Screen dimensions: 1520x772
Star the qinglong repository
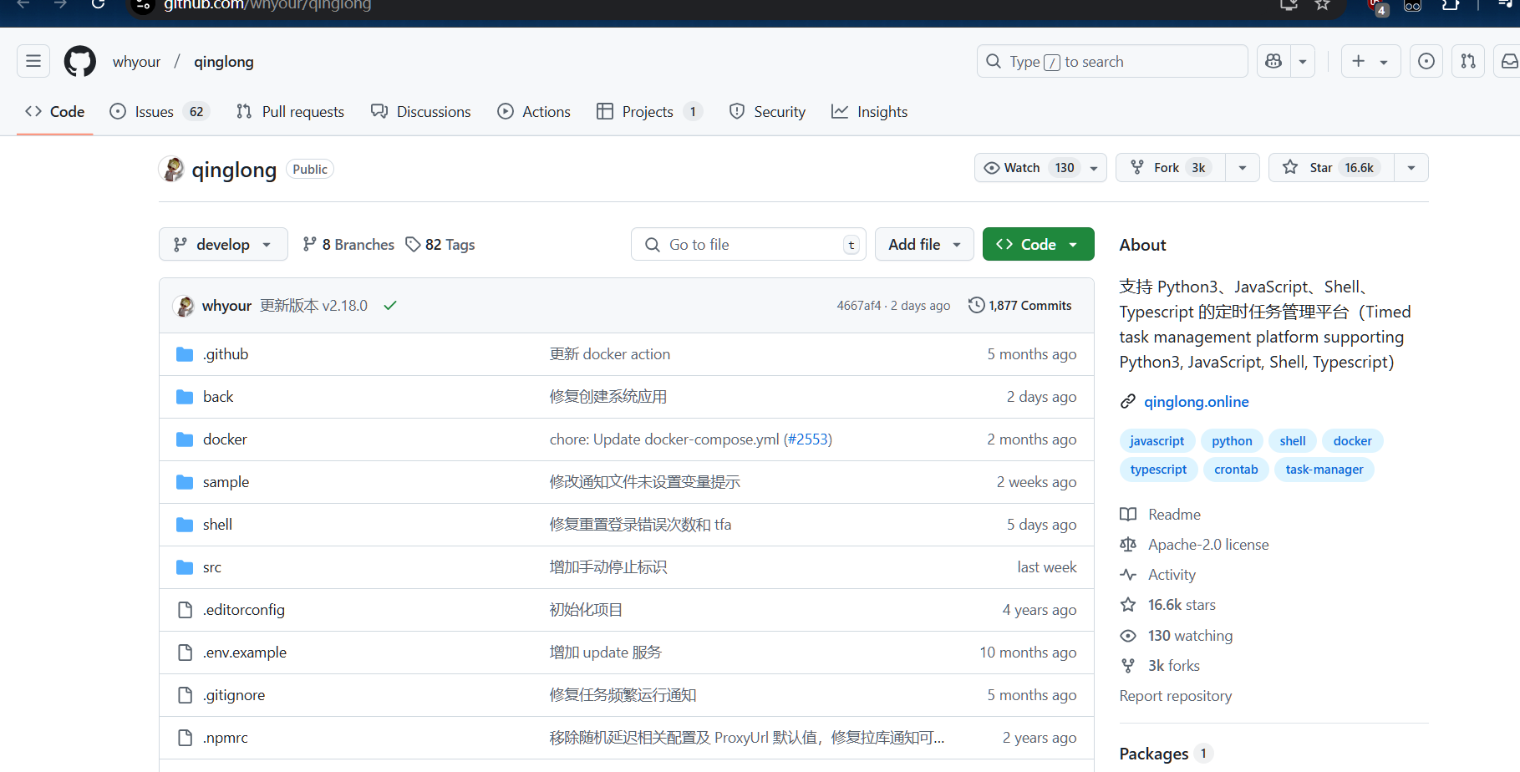pyautogui.click(x=1331, y=167)
